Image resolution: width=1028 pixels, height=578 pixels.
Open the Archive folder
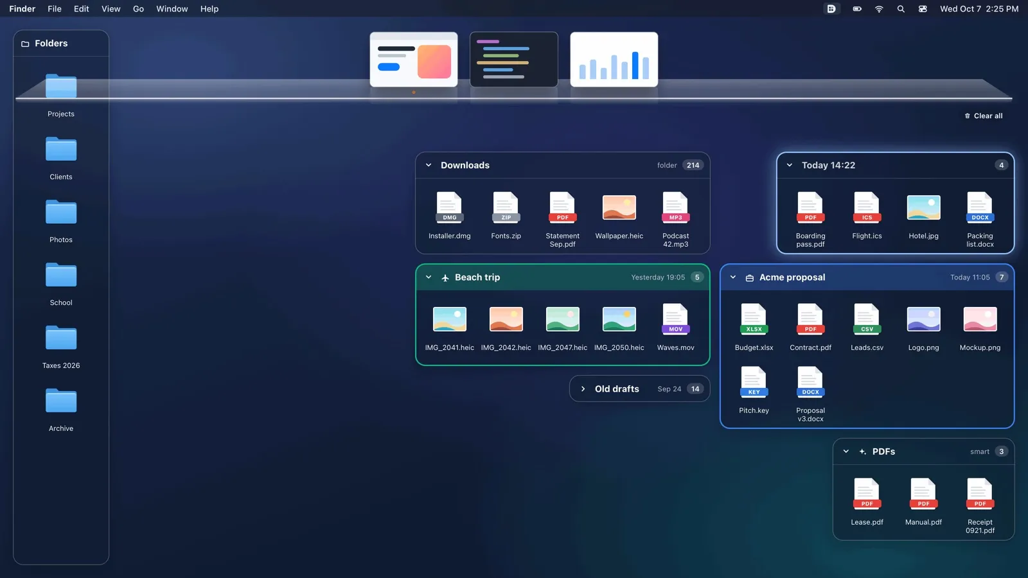pyautogui.click(x=61, y=401)
